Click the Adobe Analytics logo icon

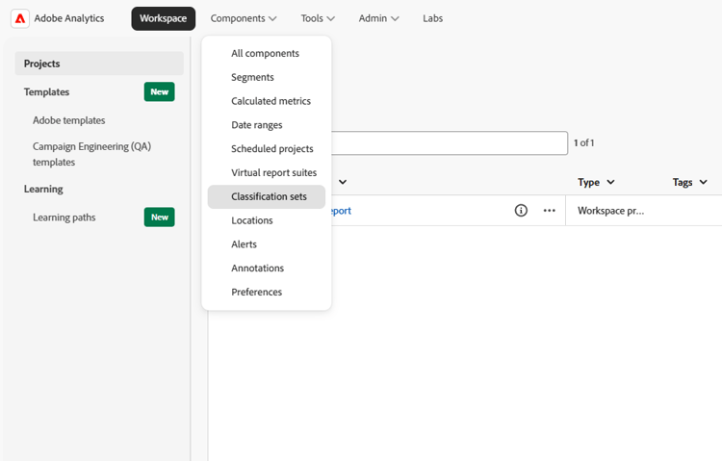tap(20, 18)
